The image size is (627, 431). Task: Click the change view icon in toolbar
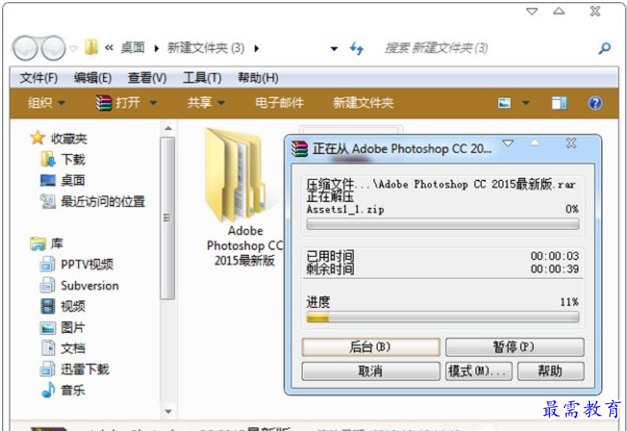point(505,103)
